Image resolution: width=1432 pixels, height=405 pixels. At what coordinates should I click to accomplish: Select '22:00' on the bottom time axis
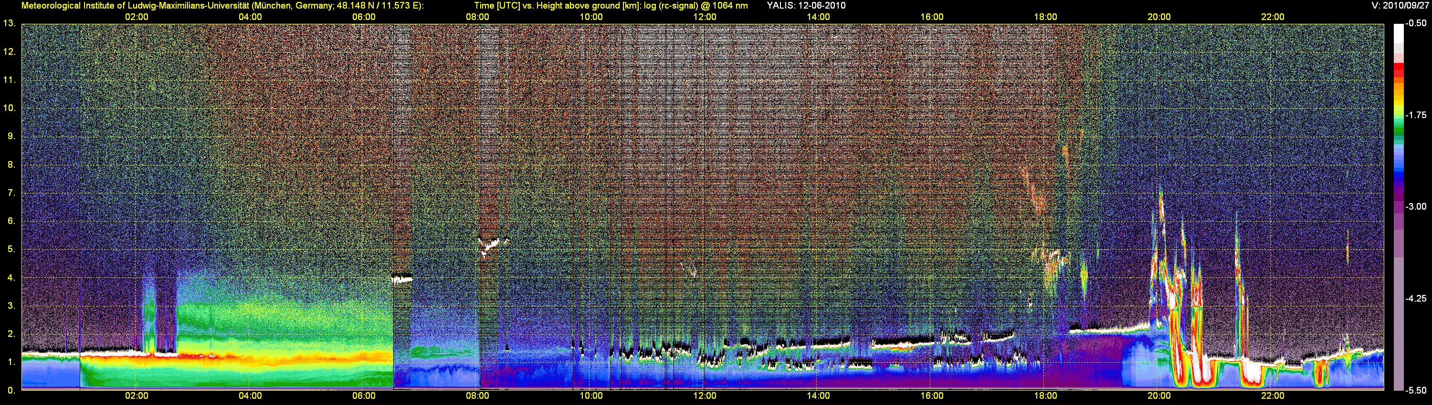tap(1273, 396)
